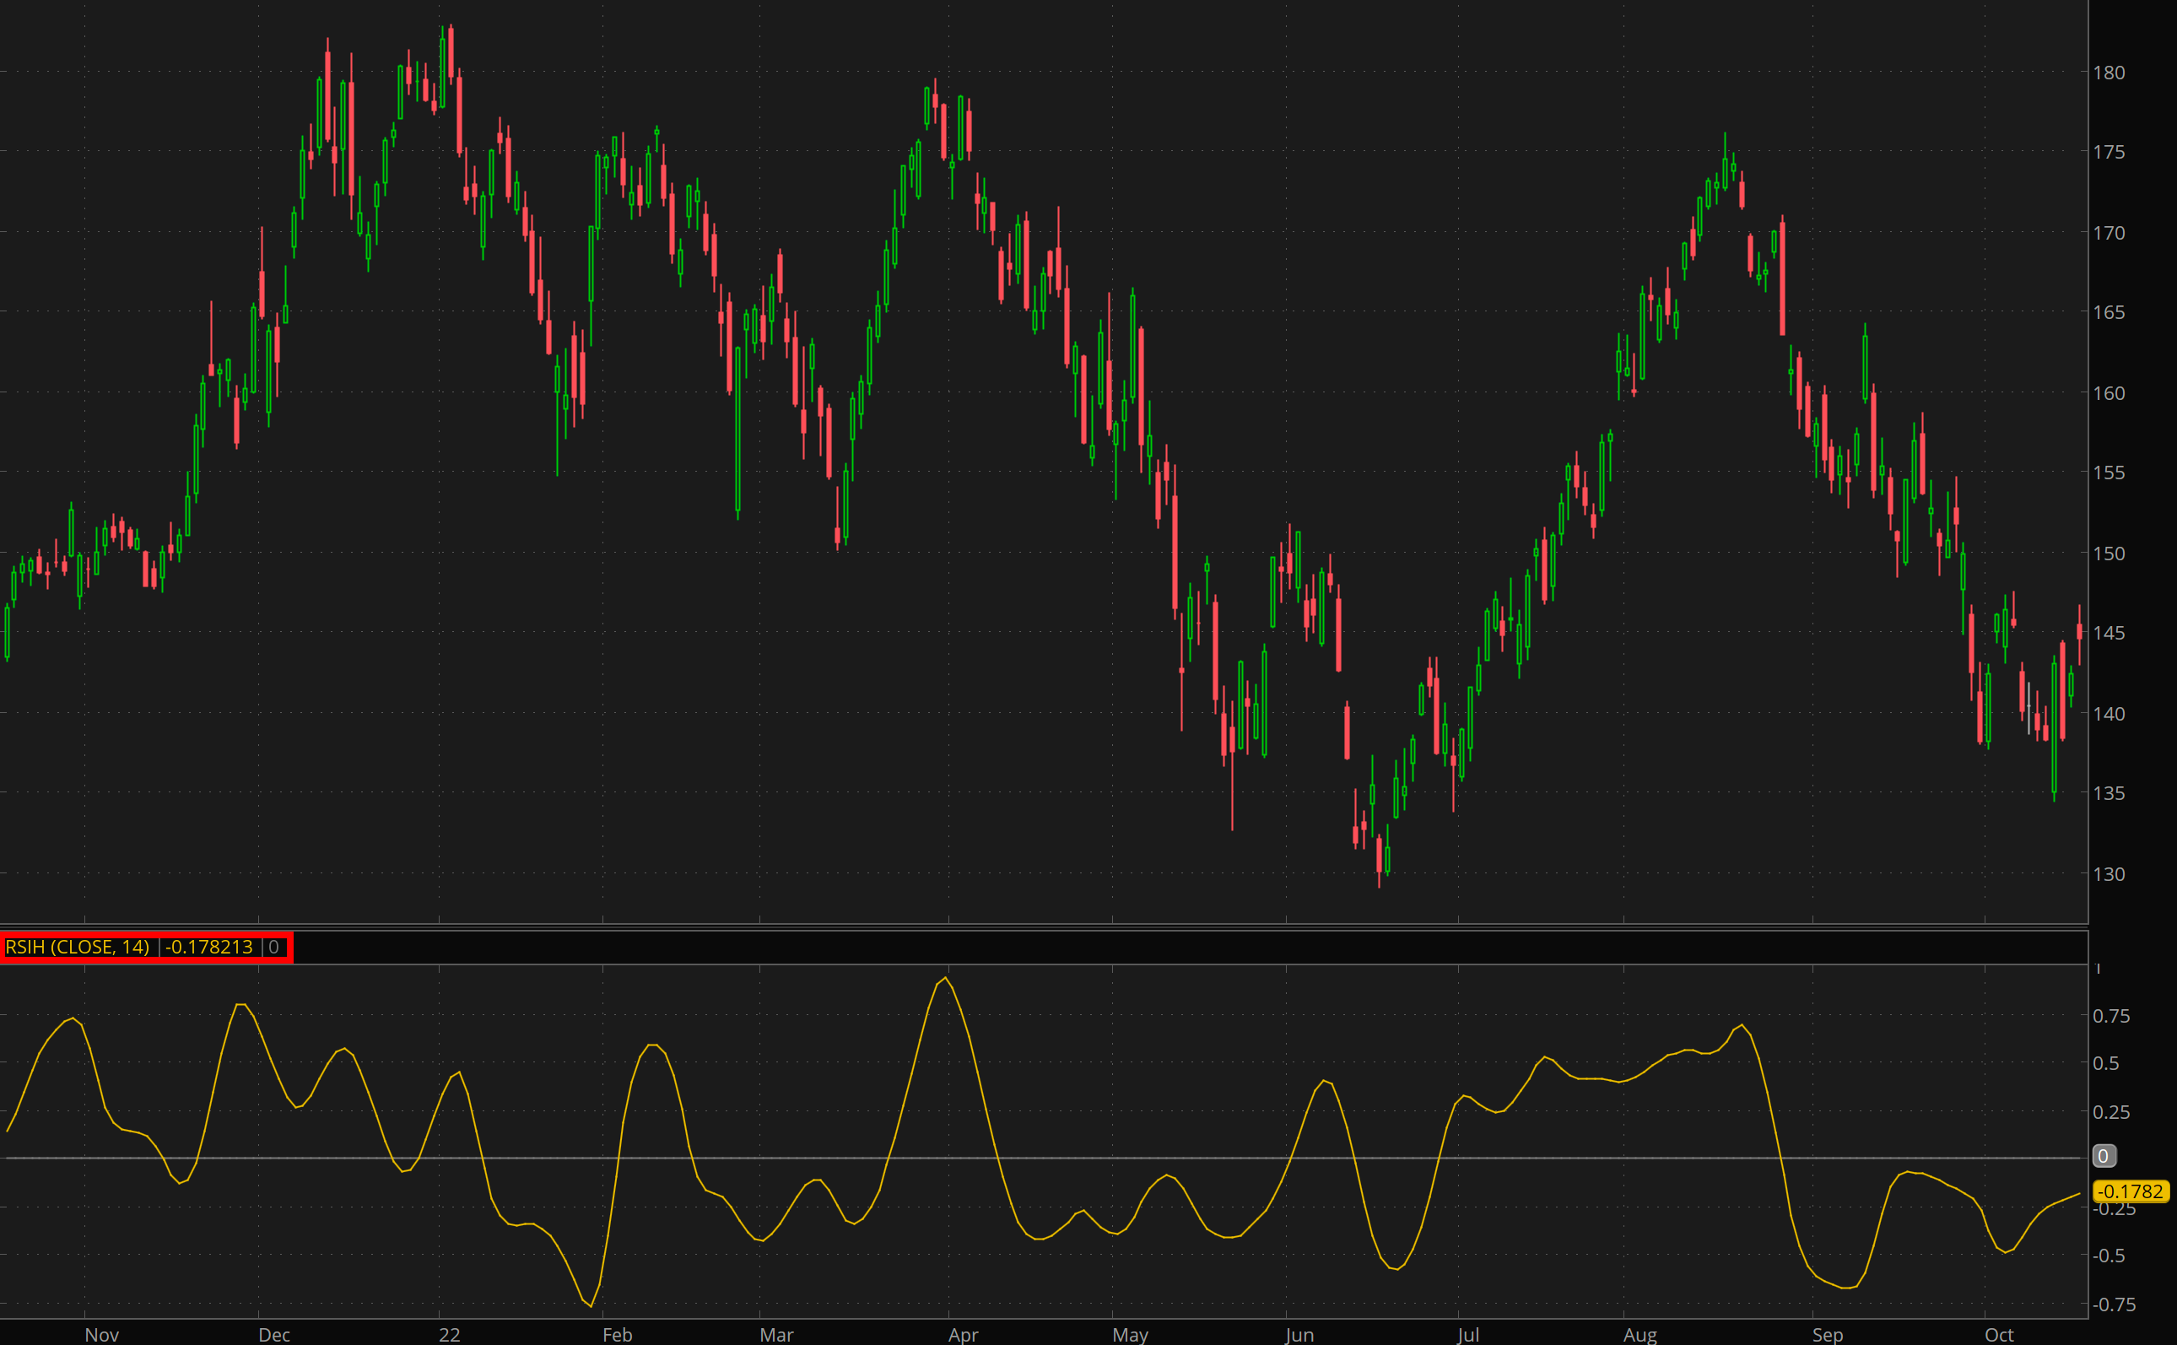Click the Oct label on time axis
Viewport: 2177px width, 1345px height.
1998,1334
